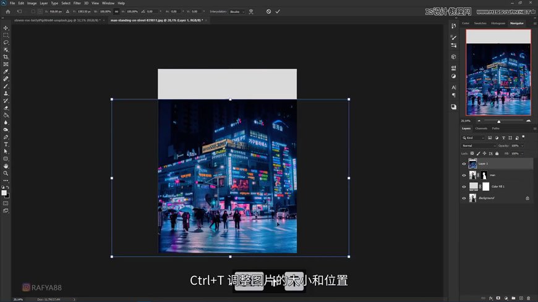Open the 3D panel cube icon

(x=454, y=57)
